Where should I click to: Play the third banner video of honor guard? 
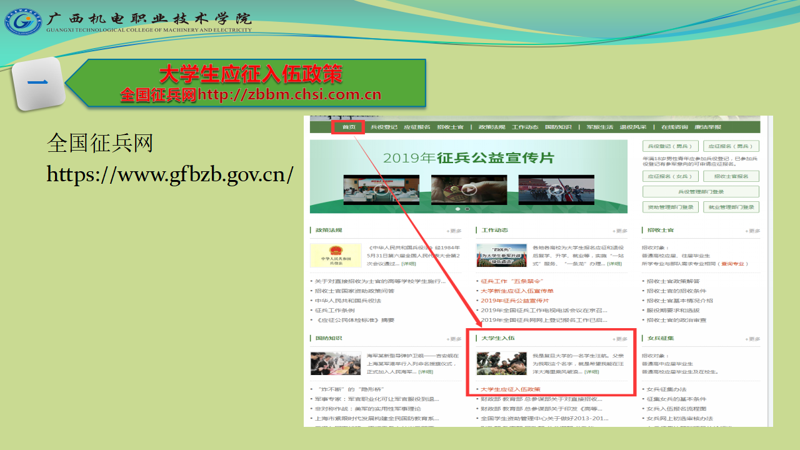[x=557, y=189]
